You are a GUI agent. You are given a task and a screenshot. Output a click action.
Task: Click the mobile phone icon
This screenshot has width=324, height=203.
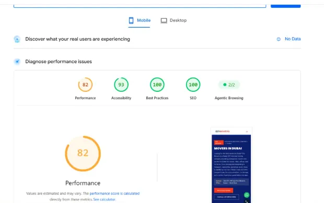click(x=131, y=20)
